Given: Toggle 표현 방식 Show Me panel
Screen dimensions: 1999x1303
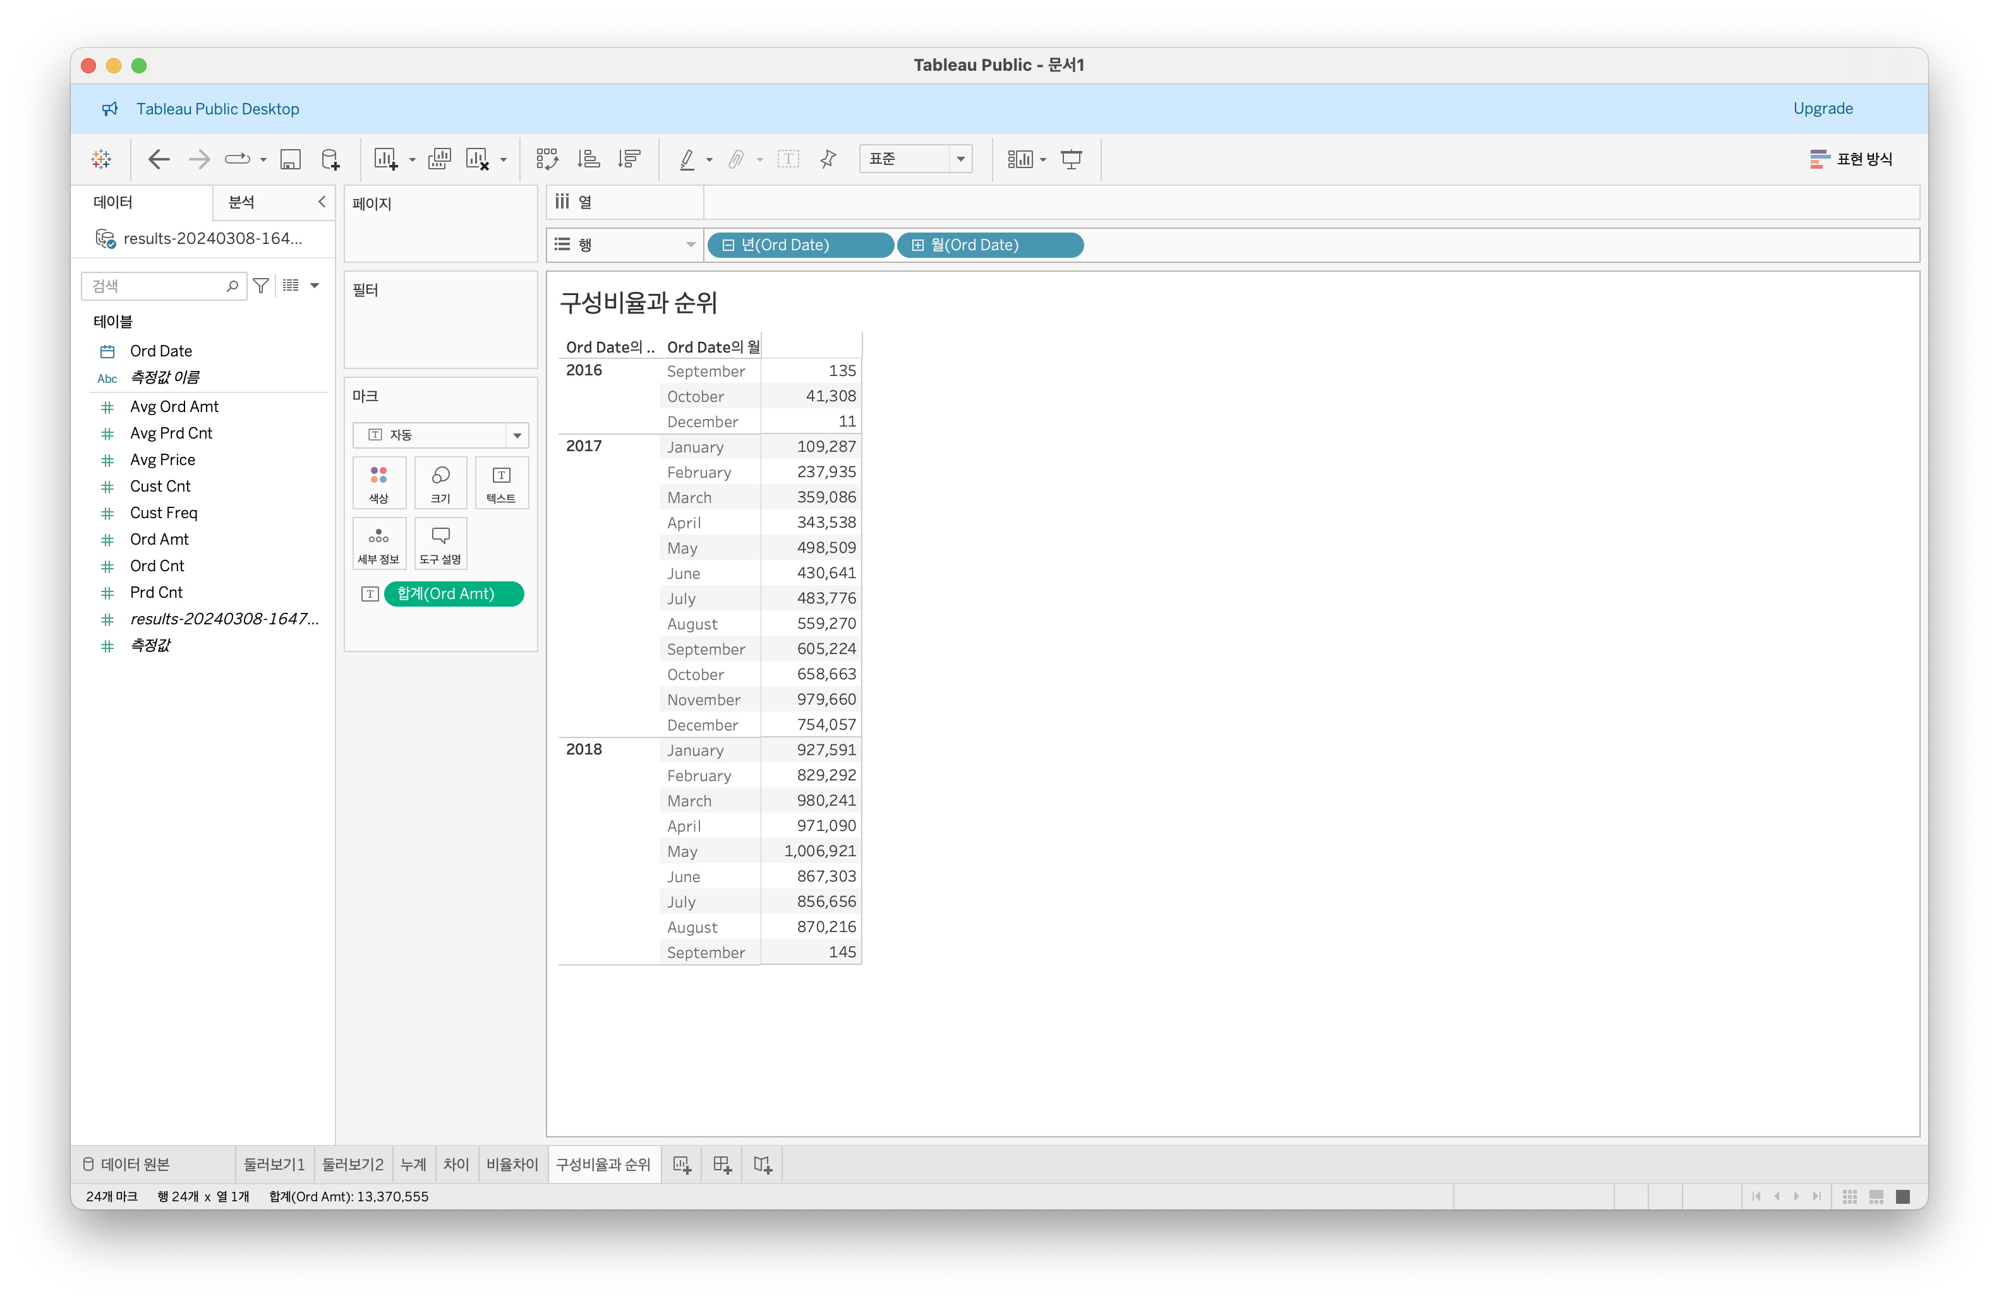Looking at the screenshot, I should pos(1851,159).
